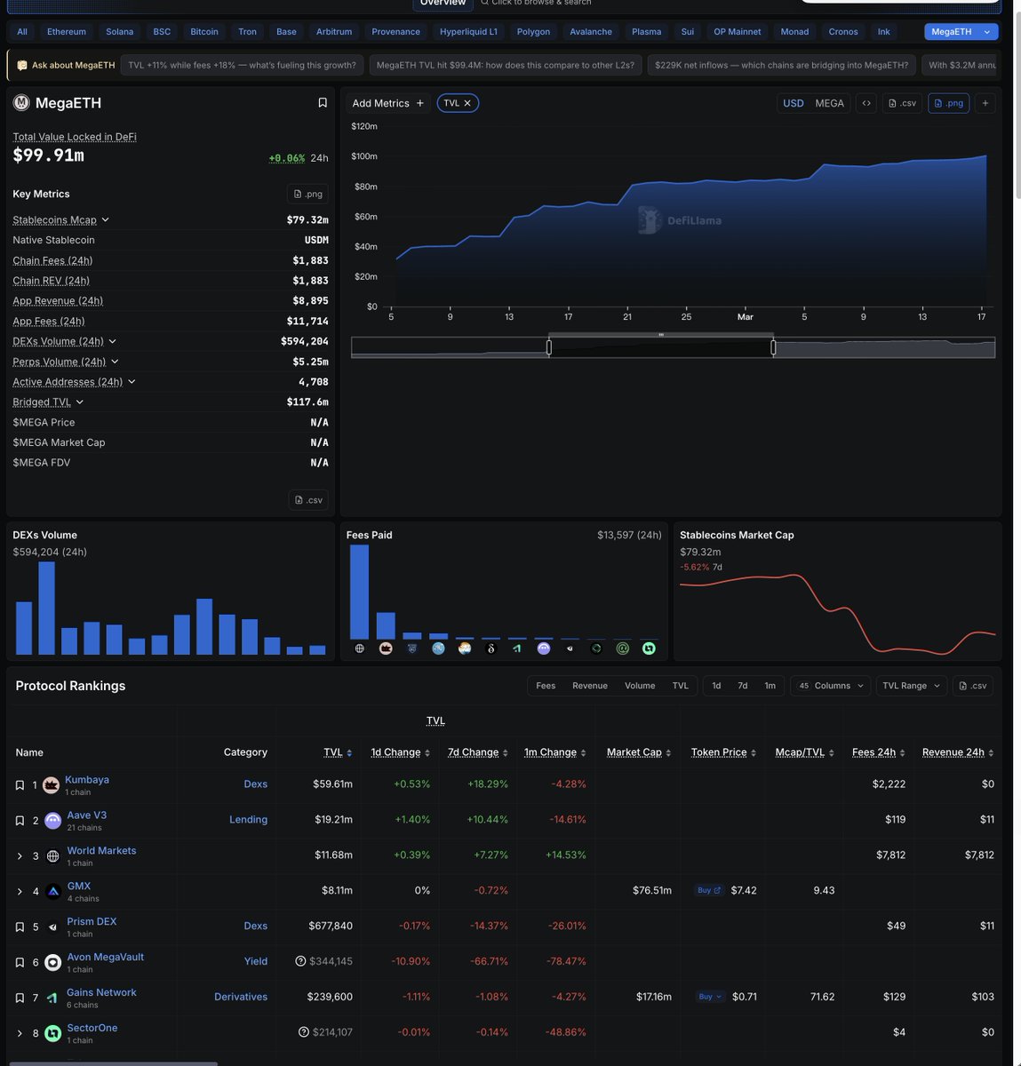
Task: Click Kumbaya protocol logo
Action: (x=52, y=785)
